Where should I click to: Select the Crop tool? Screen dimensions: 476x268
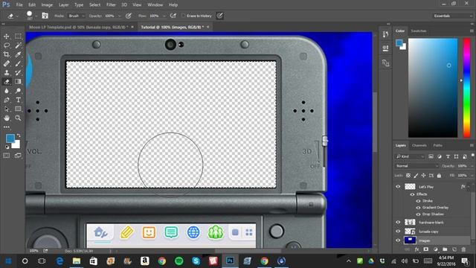7,54
